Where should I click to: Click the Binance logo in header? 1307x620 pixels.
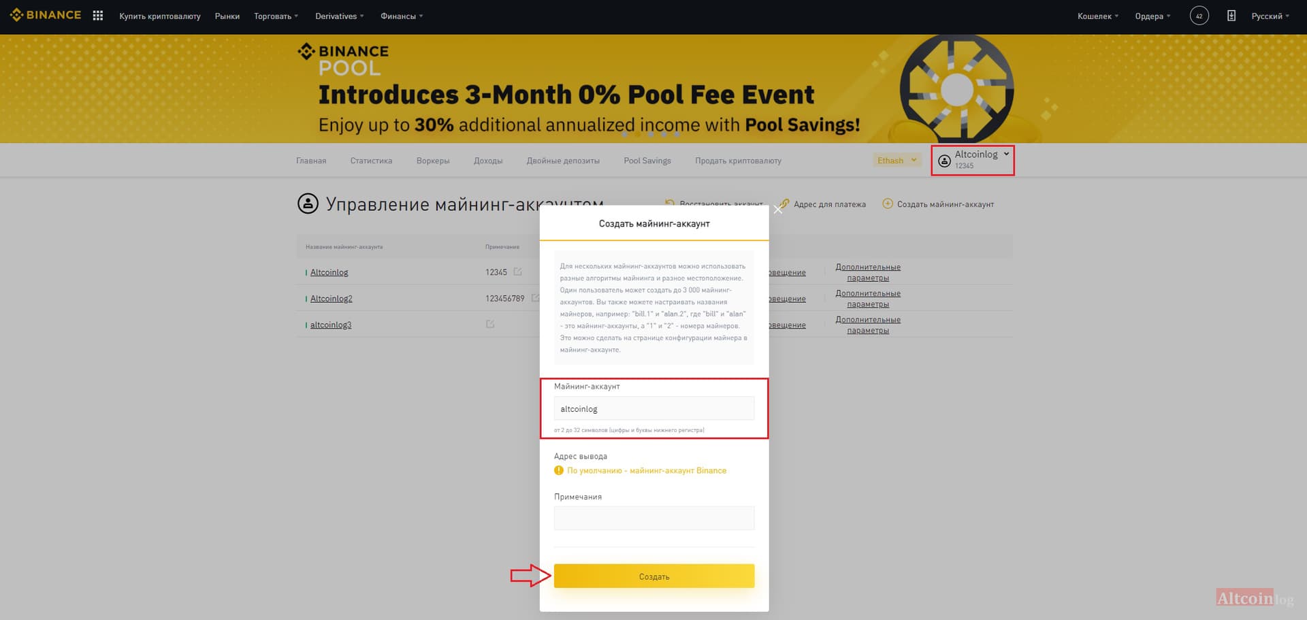[x=46, y=15]
